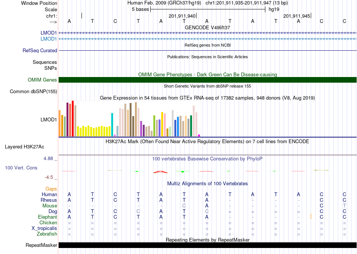Click the dark blue LMOD1 gene label
The width and height of the screenshot is (357, 254).
(48, 33)
